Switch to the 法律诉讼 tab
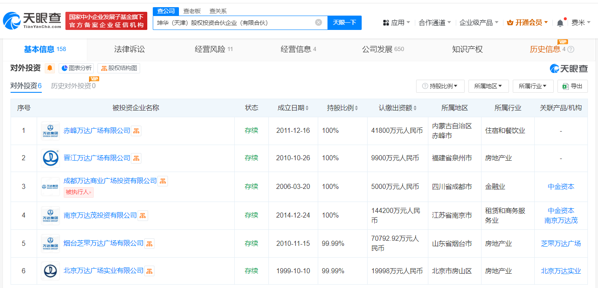This screenshot has height=288, width=598. (130, 49)
